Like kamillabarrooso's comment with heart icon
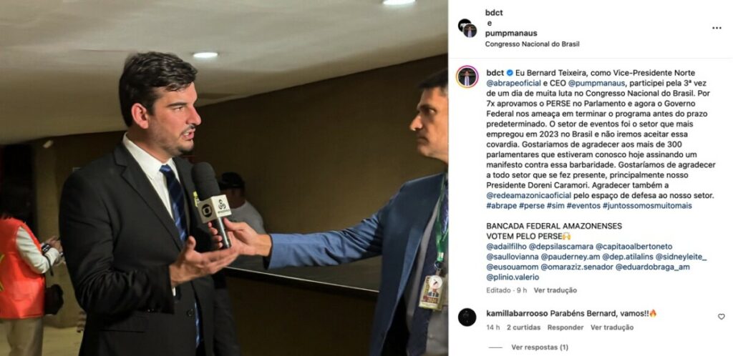 pos(722,317)
